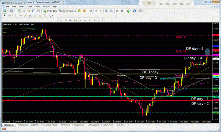Click the 'DP Today' chart label
This screenshot has width=221, height=132.
150,72
